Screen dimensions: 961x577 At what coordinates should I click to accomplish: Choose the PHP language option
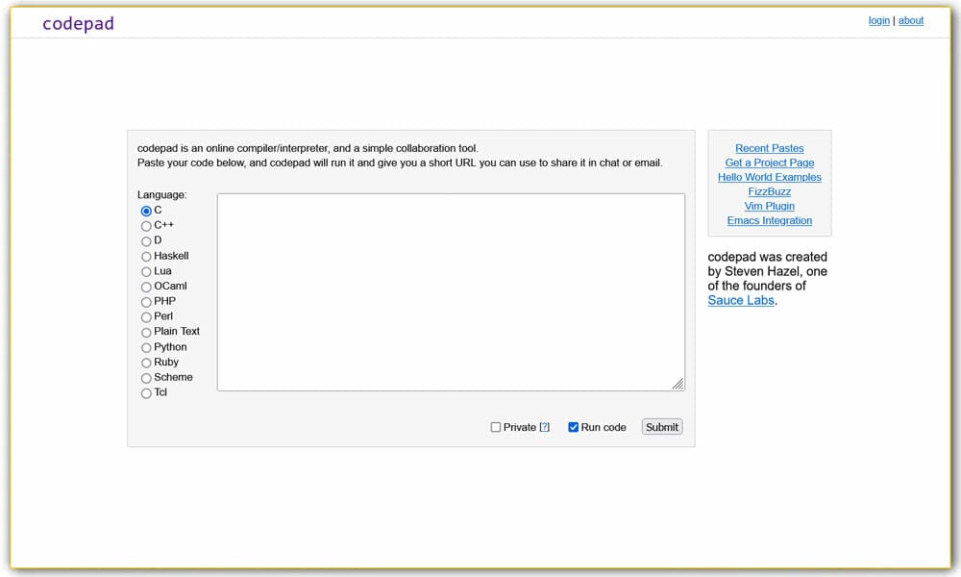click(146, 302)
